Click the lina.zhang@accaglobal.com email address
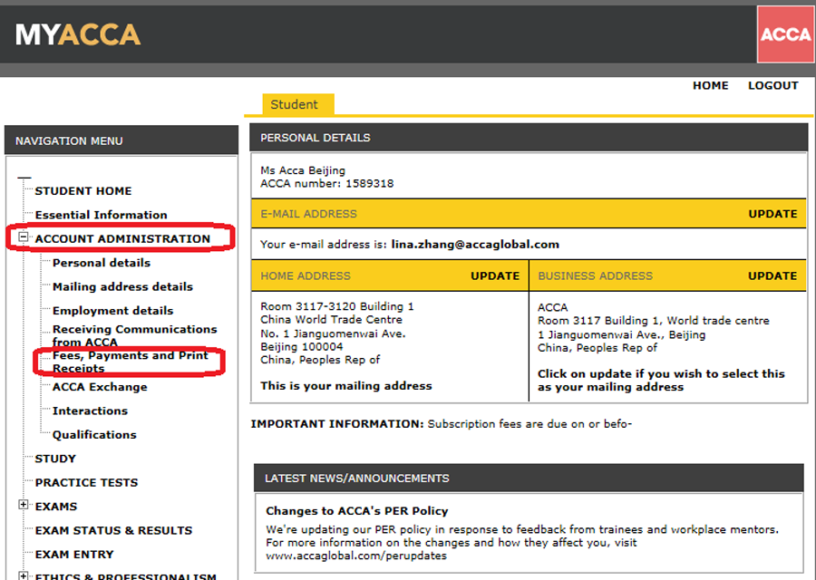This screenshot has width=816, height=580. click(x=475, y=245)
